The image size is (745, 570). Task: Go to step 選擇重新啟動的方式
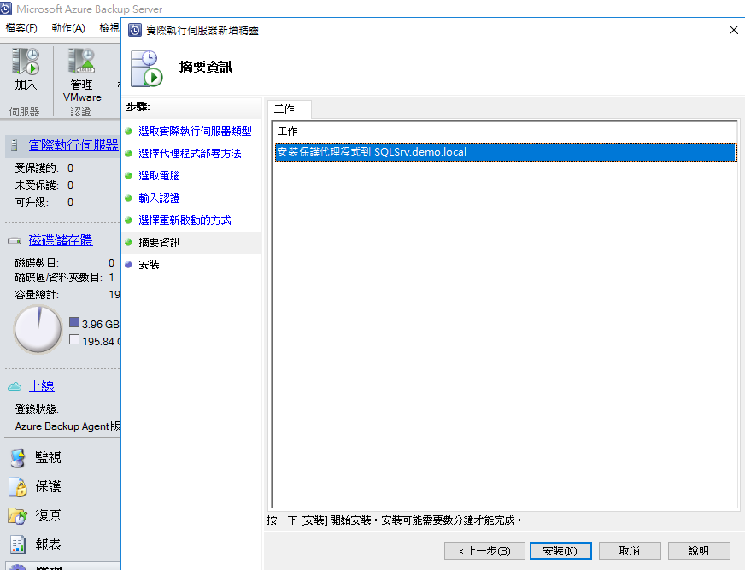(x=185, y=220)
